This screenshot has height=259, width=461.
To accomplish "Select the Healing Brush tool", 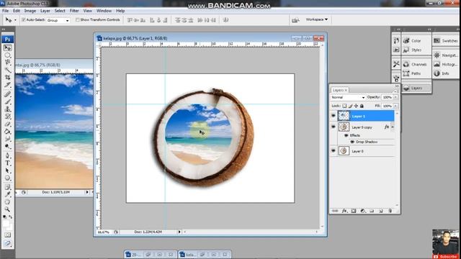I will pyautogui.click(x=8, y=94).
